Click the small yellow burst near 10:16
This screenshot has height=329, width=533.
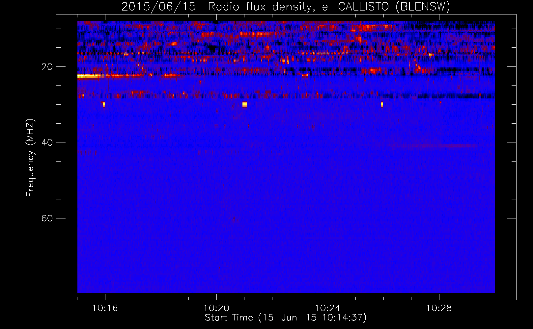click(x=104, y=104)
